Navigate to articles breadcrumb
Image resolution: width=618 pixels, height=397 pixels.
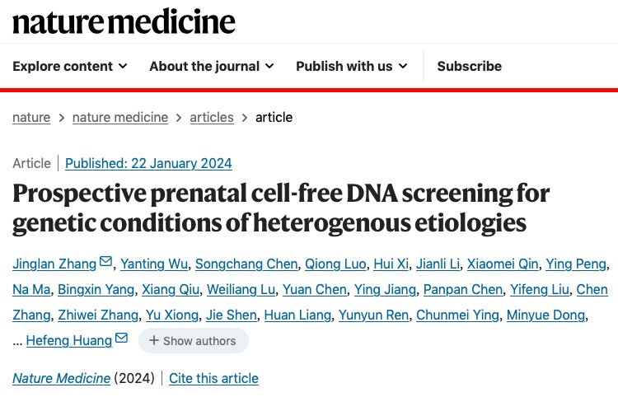click(212, 117)
